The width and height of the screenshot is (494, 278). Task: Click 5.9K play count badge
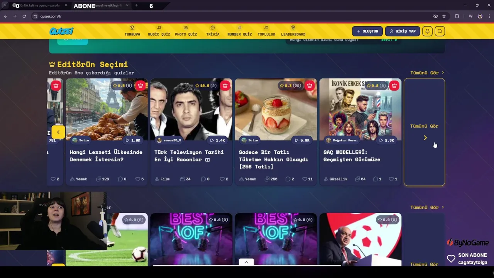[302, 140]
